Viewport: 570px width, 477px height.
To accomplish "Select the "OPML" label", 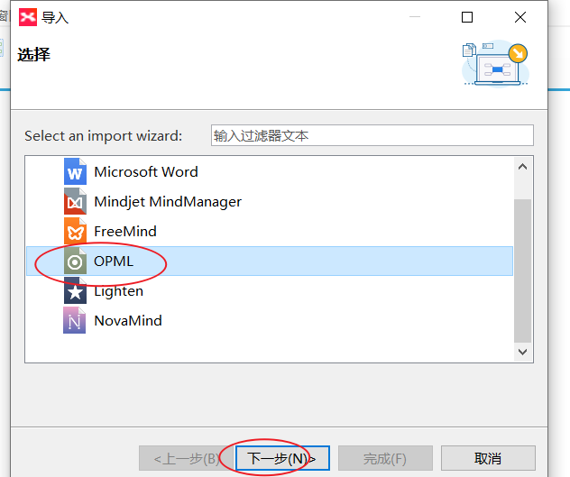I will point(114,261).
